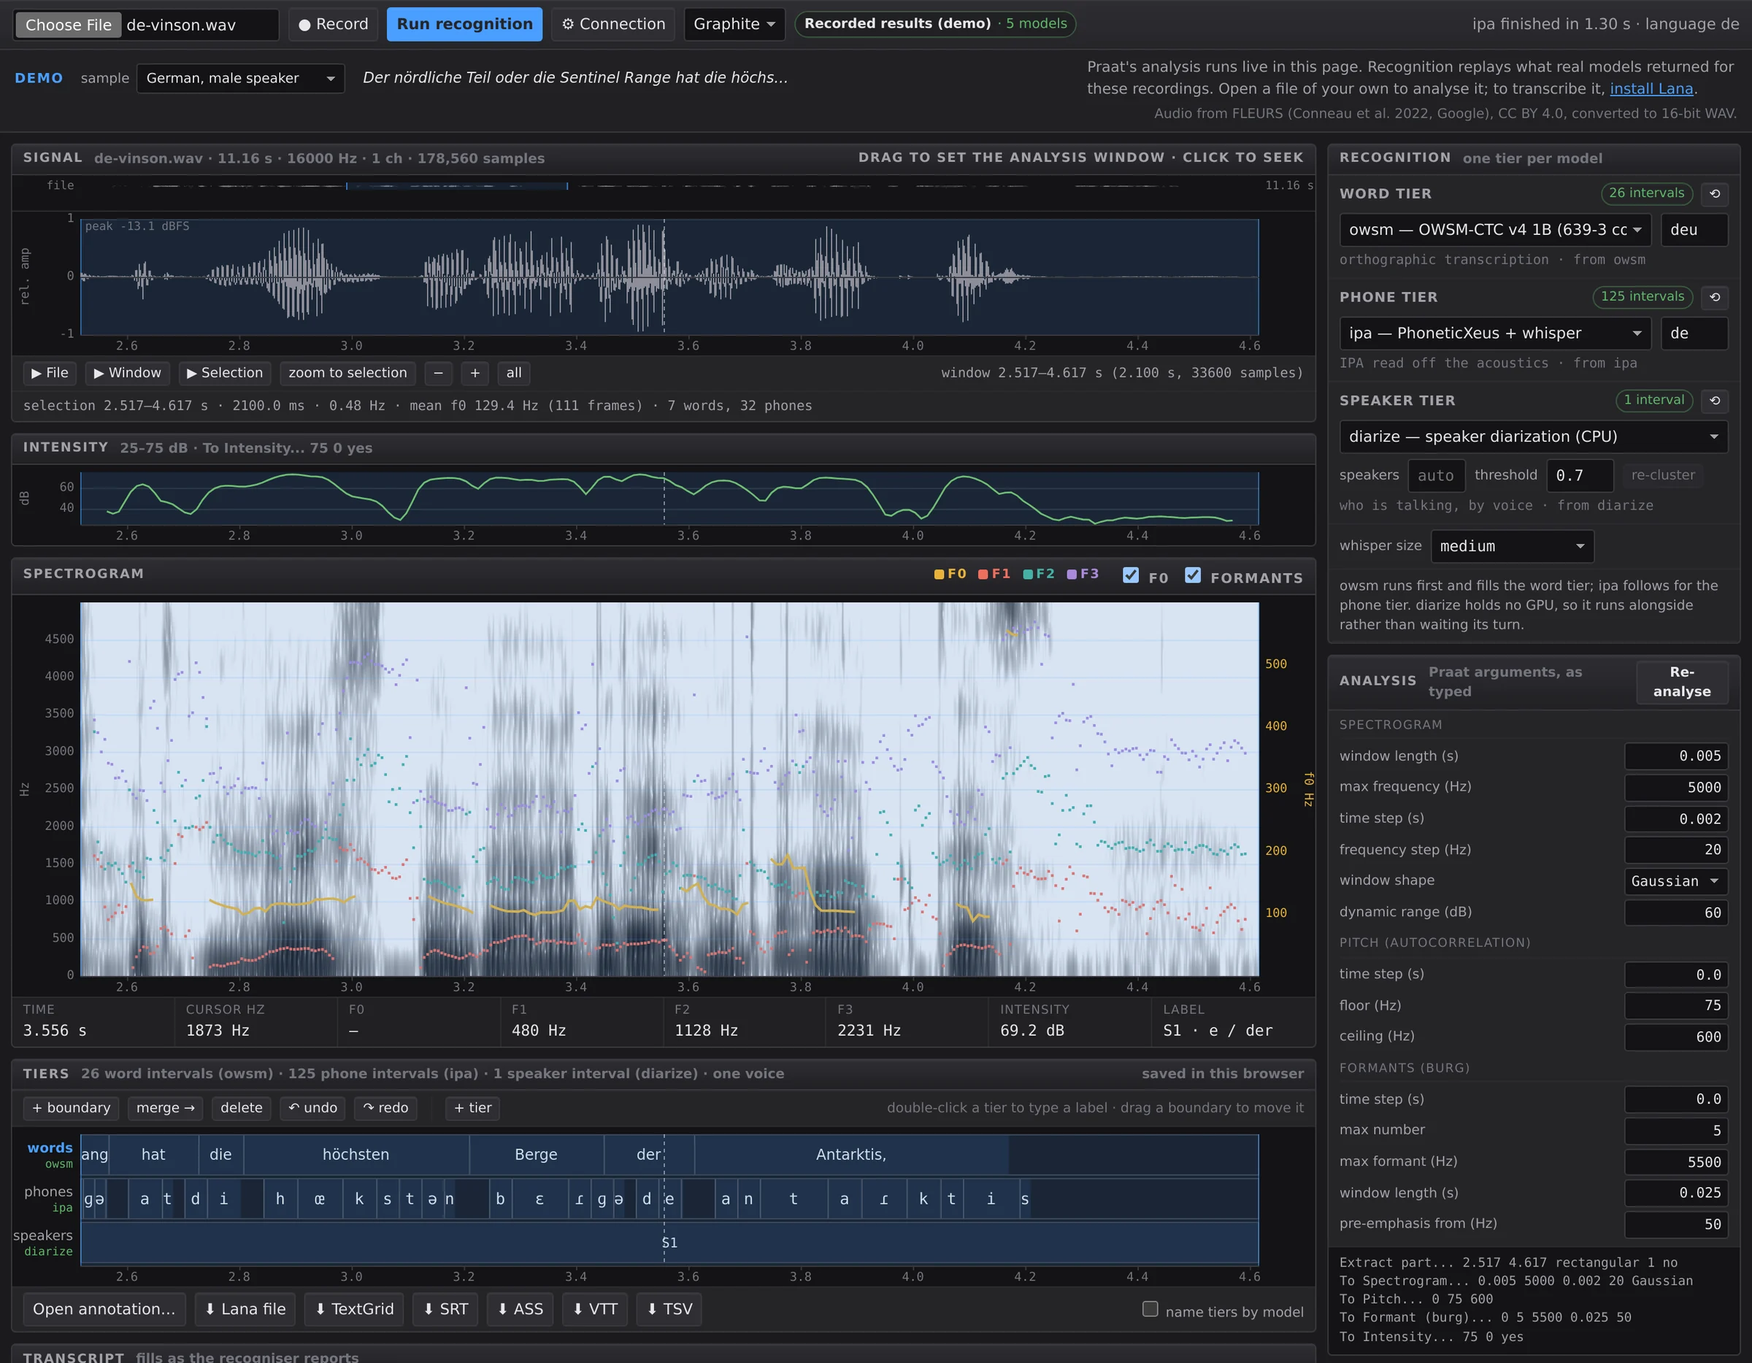The width and height of the screenshot is (1752, 1363).
Task: Open the phone tier ipa model dropdown
Action: (x=1495, y=333)
